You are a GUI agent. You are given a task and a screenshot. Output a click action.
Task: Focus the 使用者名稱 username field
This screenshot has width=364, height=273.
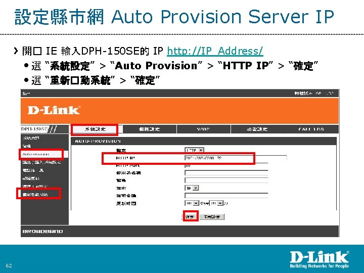[226, 173]
